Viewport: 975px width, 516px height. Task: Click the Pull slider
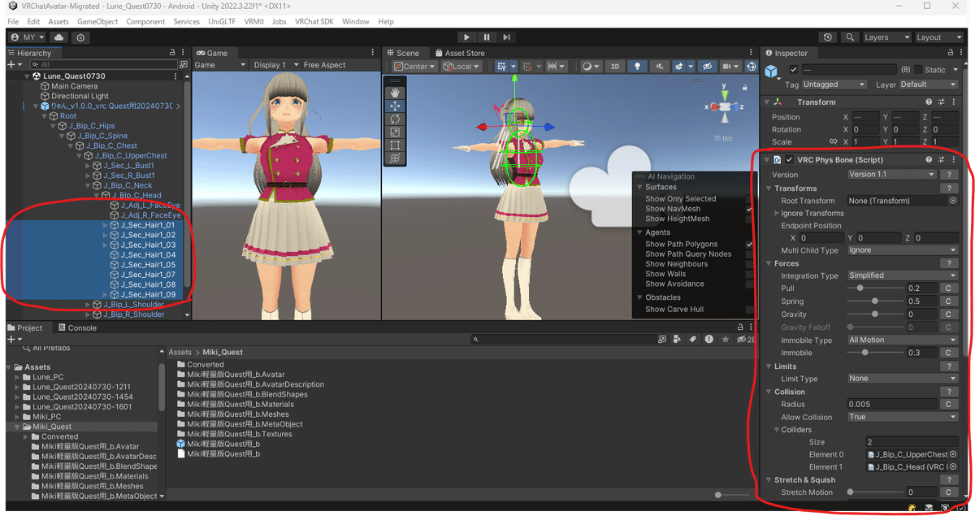pyautogui.click(x=874, y=288)
